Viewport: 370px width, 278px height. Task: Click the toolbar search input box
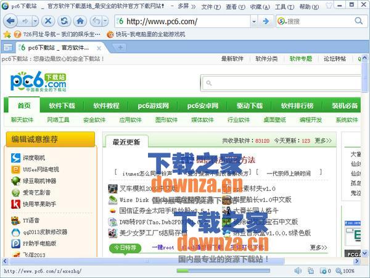click(x=319, y=22)
